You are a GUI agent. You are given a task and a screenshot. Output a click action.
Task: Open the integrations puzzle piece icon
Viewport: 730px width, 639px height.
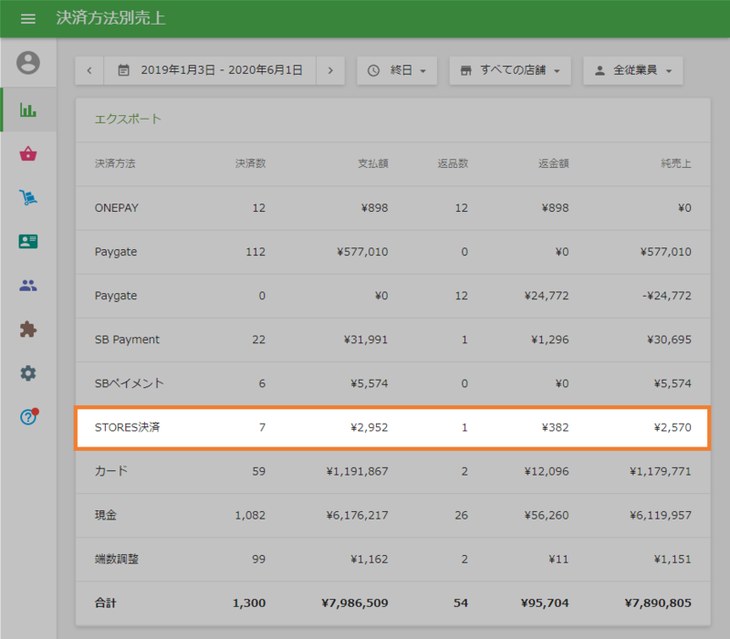click(x=28, y=329)
